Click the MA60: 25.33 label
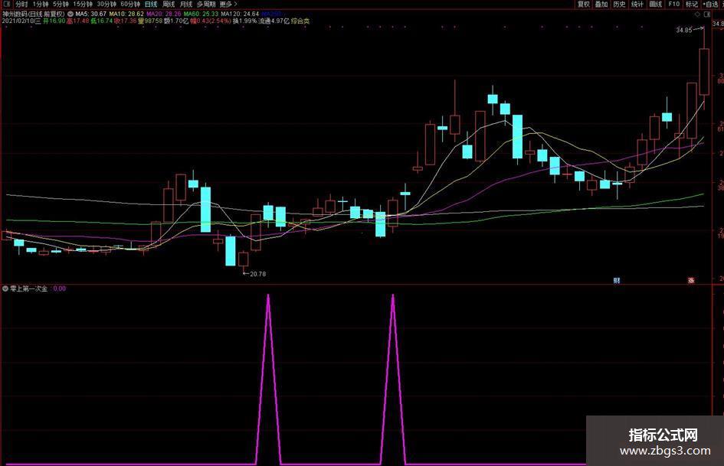This screenshot has width=724, height=466. (201, 15)
